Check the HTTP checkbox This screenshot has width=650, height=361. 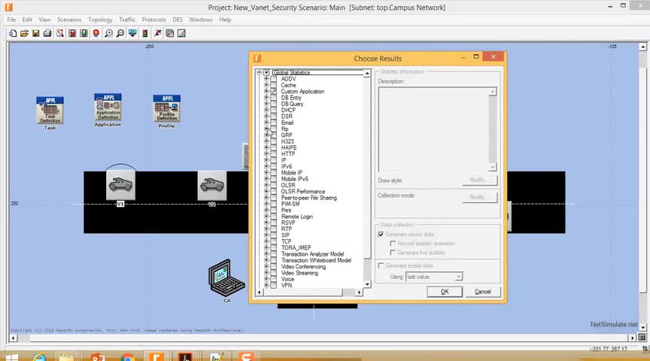(274, 153)
